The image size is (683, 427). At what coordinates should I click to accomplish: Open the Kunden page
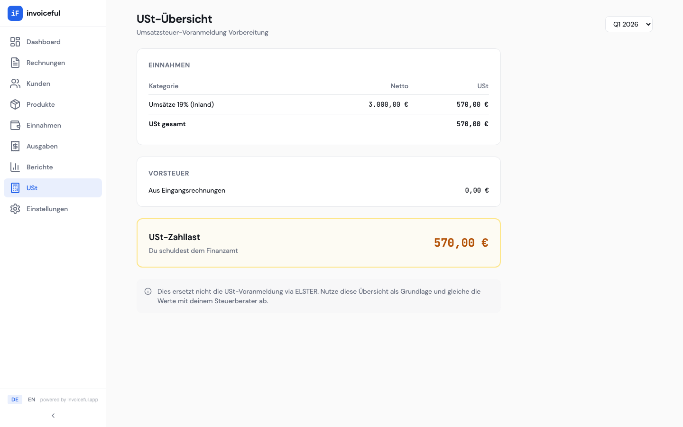click(x=53, y=84)
